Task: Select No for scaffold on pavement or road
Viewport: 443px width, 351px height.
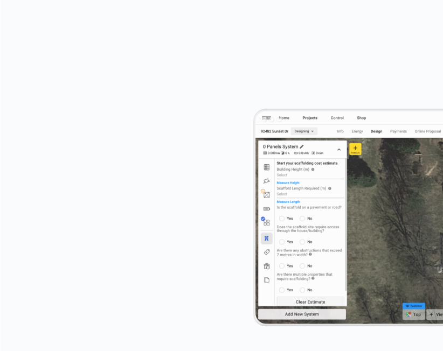Action: point(302,219)
